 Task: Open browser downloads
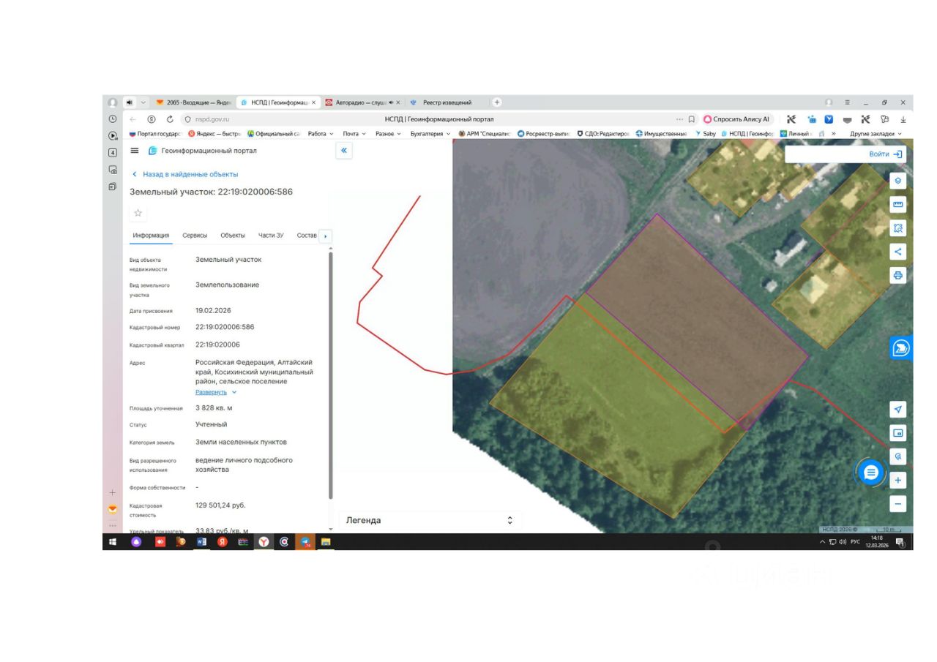[x=903, y=119]
